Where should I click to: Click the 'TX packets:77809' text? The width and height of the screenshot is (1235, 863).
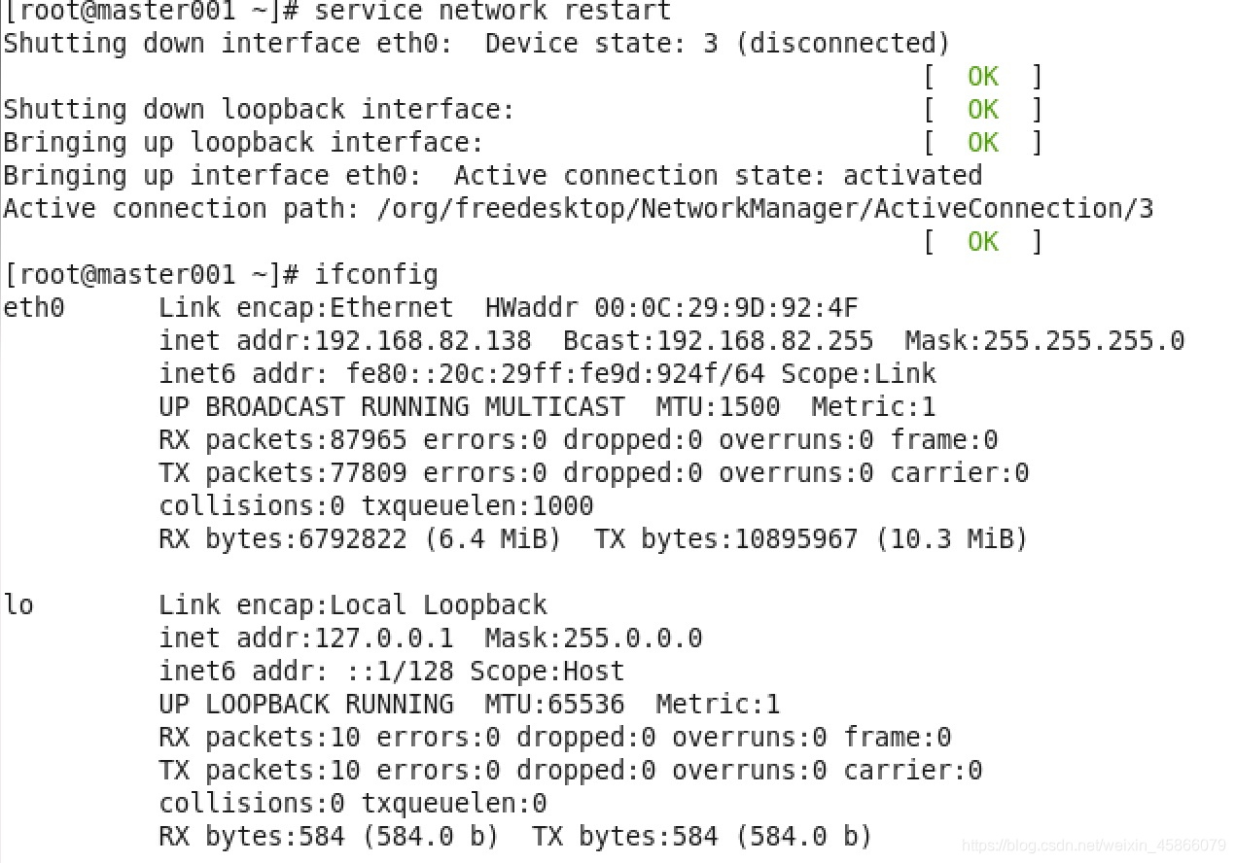coord(283,473)
